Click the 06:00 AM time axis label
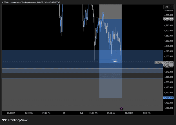Screen dimensions: 176x125 pyautogui.click(x=93, y=113)
